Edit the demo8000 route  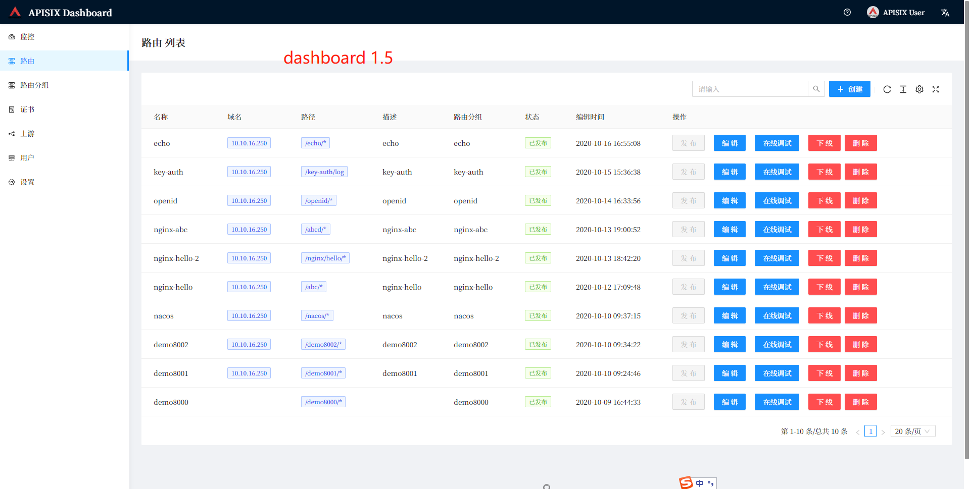(730, 402)
